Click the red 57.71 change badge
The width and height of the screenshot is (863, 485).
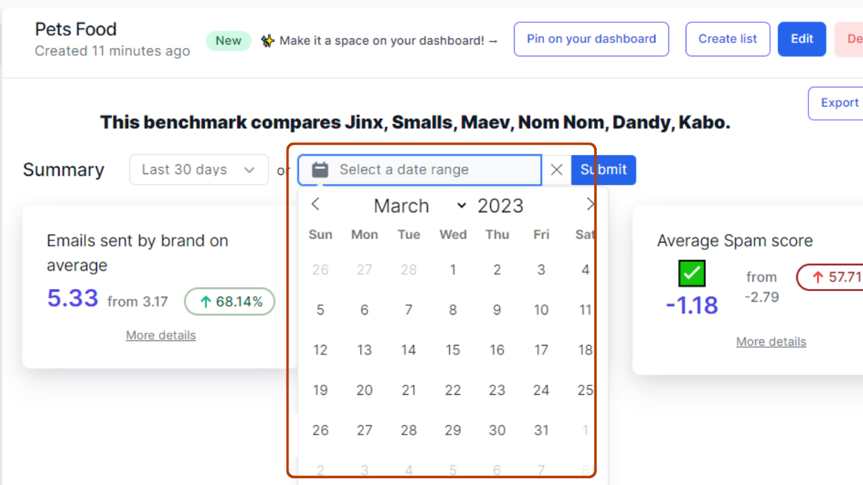[831, 277]
